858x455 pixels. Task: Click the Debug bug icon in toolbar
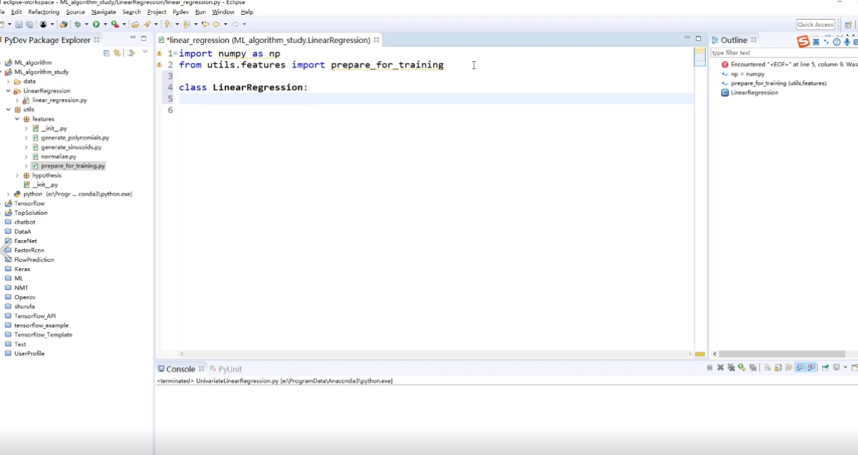[77, 25]
